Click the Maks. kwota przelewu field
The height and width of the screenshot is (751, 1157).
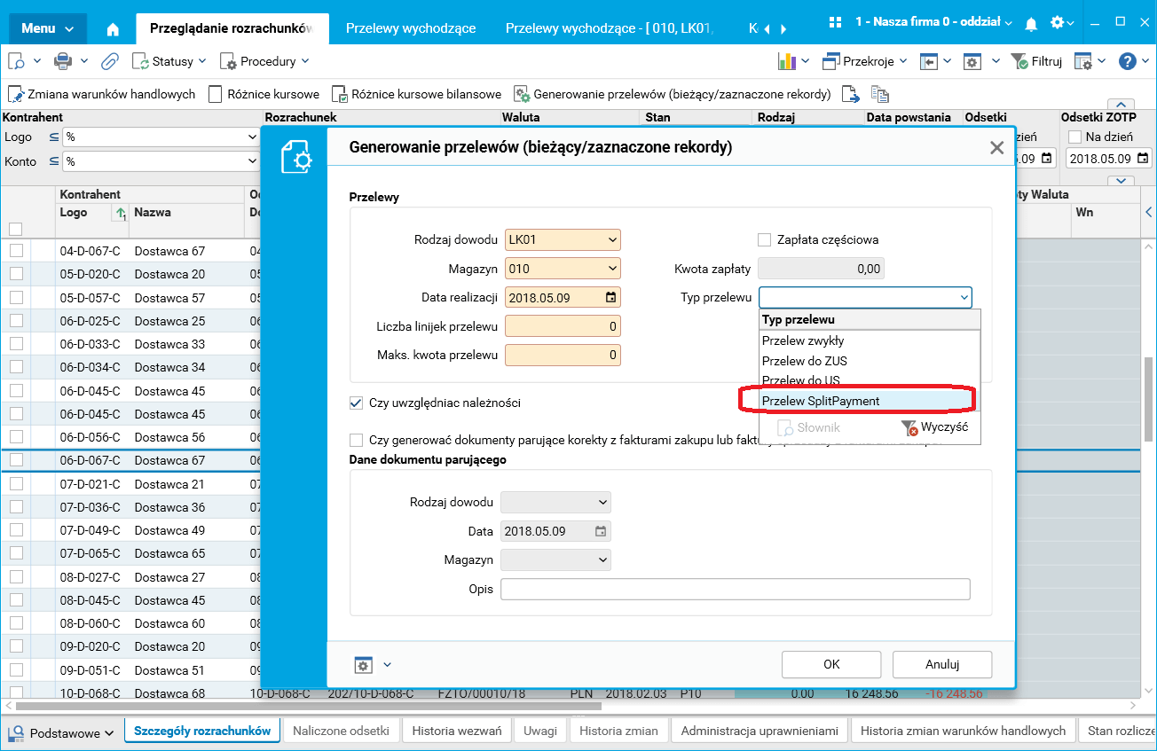pyautogui.click(x=563, y=356)
